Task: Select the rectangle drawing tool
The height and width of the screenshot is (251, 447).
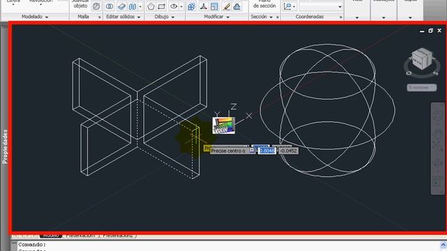Action: tap(161, 6)
